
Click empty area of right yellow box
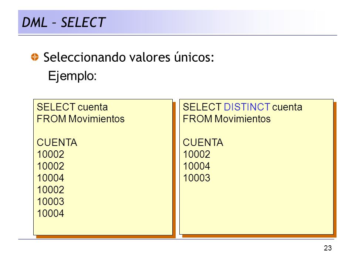[x=256, y=208]
